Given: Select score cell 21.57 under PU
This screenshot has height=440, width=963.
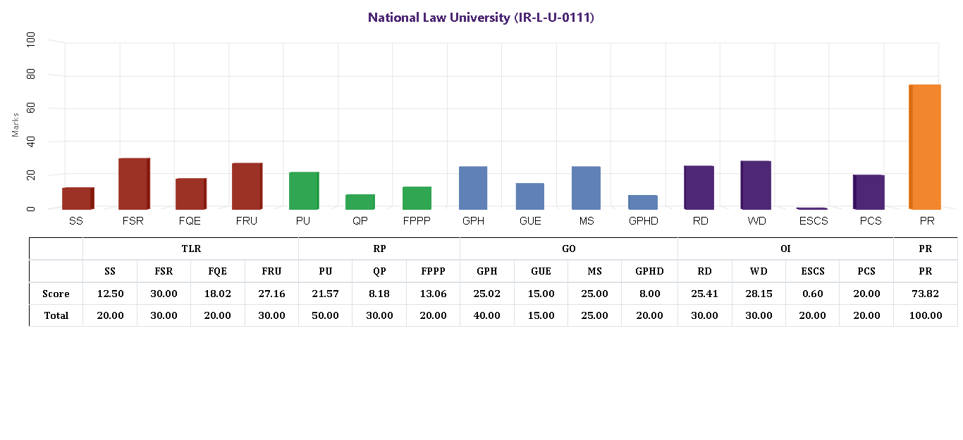Looking at the screenshot, I should (x=326, y=294).
